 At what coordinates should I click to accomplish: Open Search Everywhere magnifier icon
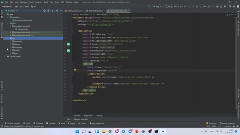230,7
